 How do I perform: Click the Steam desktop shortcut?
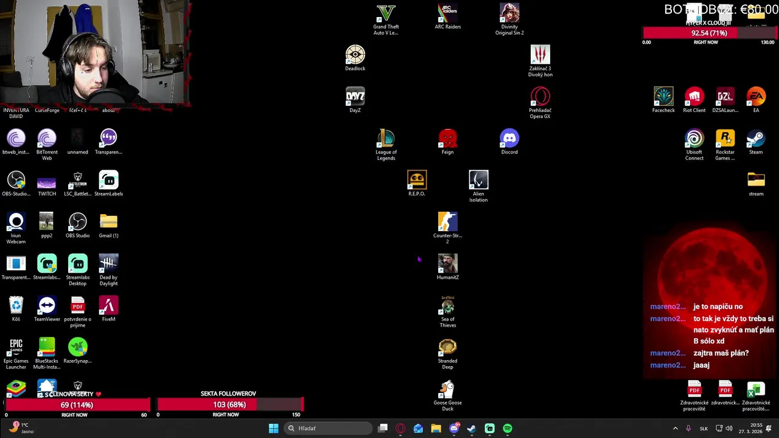point(756,142)
